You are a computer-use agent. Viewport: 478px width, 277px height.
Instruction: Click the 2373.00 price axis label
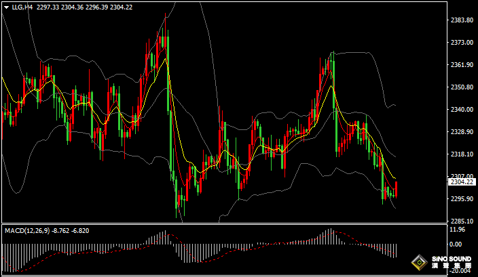(462, 43)
